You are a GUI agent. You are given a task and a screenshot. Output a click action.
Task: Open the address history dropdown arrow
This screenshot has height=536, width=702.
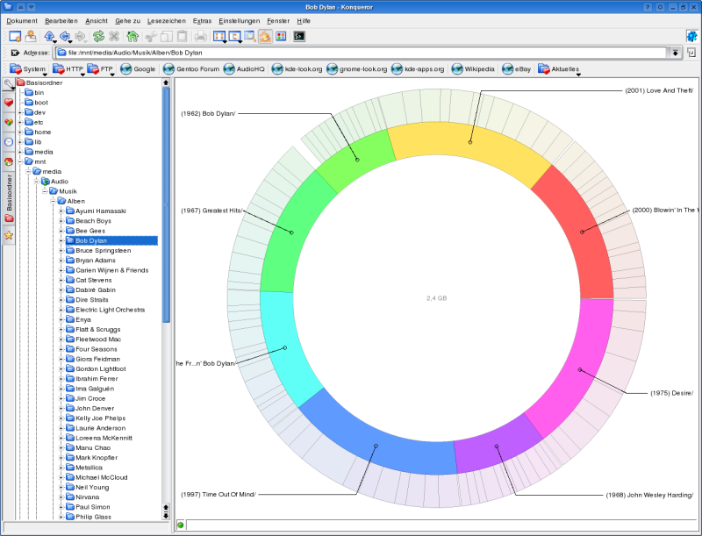[675, 53]
